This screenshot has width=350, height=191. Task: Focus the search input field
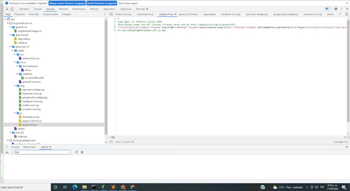tap(42, 152)
